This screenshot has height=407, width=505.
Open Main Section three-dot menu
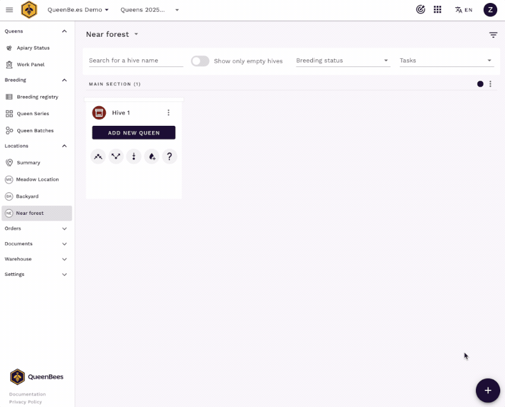pos(490,84)
